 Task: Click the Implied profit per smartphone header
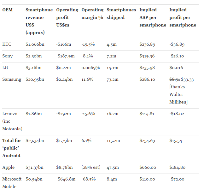tap(183, 17)
